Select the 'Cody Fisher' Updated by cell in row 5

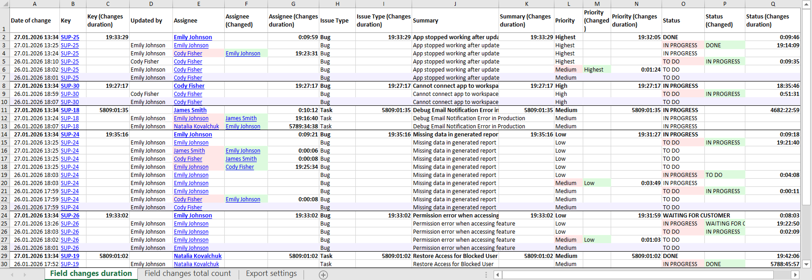(x=151, y=62)
